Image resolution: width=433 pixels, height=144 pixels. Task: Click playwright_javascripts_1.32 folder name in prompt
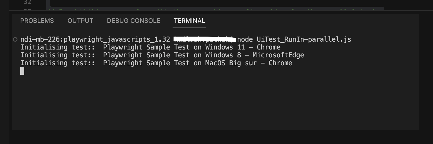[x=117, y=39]
